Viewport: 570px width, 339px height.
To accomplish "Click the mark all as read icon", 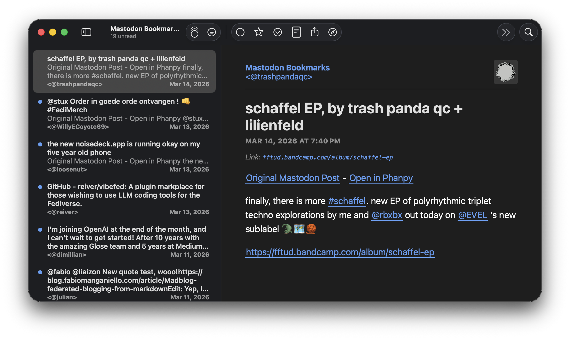I will point(194,32).
